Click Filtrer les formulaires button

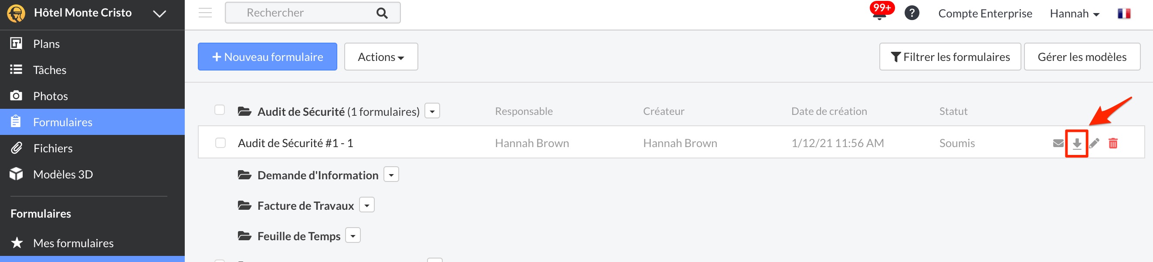click(x=950, y=57)
